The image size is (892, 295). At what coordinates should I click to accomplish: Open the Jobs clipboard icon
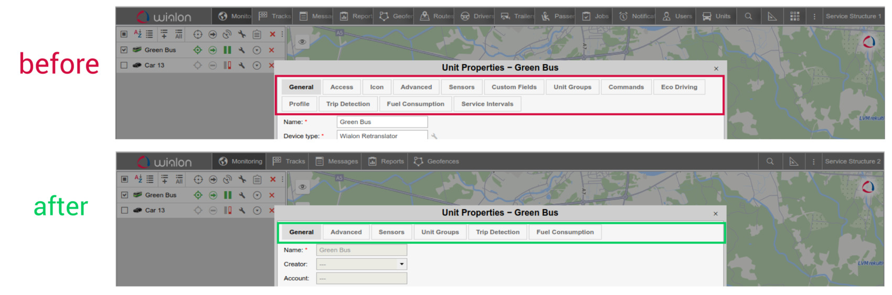(x=587, y=16)
